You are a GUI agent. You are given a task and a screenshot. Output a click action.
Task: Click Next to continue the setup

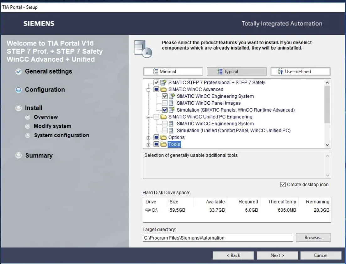(277, 256)
